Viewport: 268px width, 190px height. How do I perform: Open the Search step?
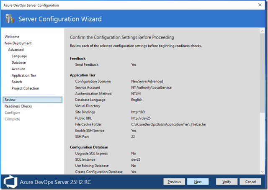tap(17, 82)
